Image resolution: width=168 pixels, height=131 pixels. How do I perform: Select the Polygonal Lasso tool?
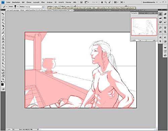tap(3, 20)
